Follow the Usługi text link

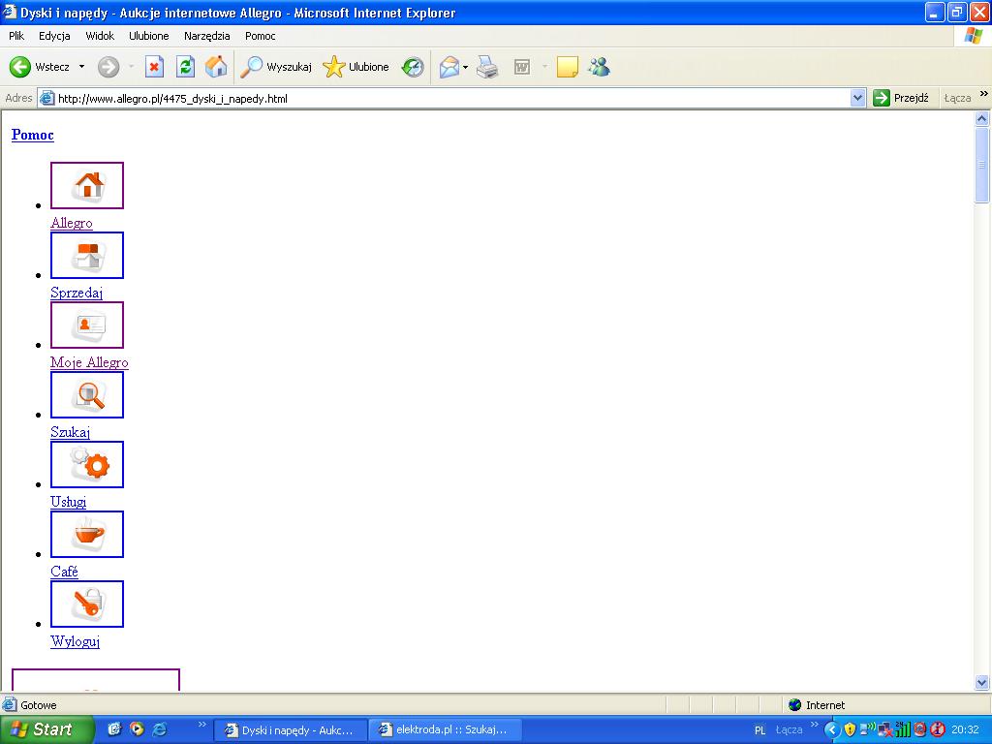pos(69,502)
